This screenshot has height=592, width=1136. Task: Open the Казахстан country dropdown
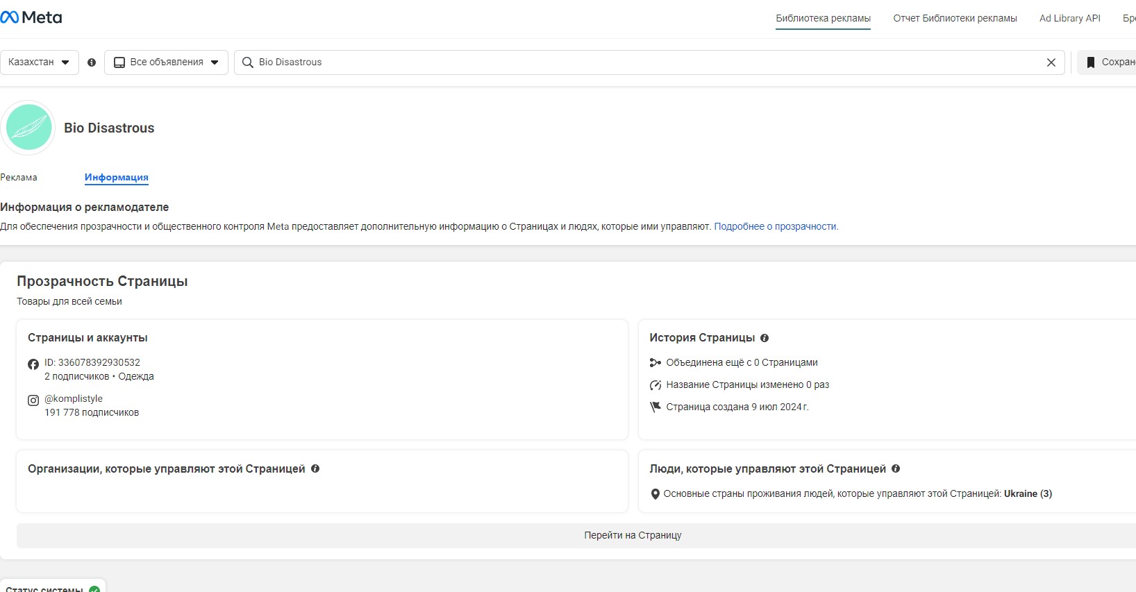click(x=39, y=62)
